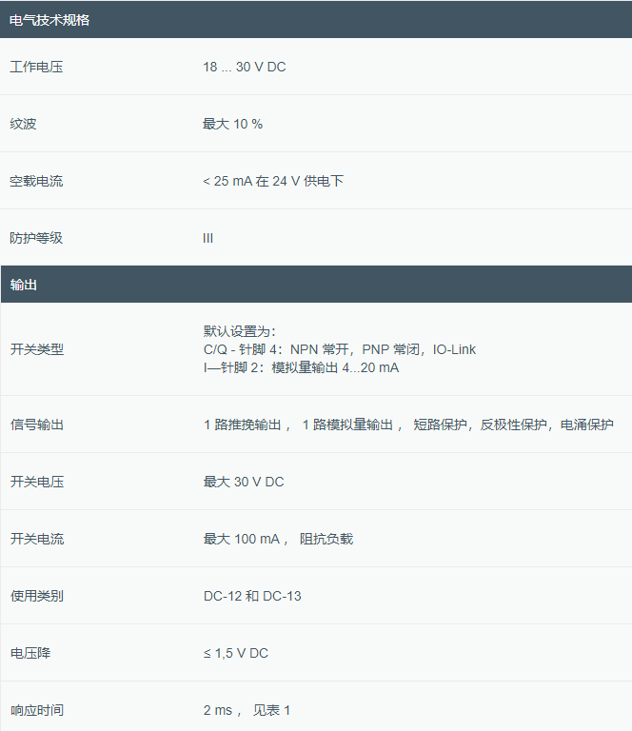Click the 电气技术规格 section header
The image size is (632, 731).
tap(49, 19)
